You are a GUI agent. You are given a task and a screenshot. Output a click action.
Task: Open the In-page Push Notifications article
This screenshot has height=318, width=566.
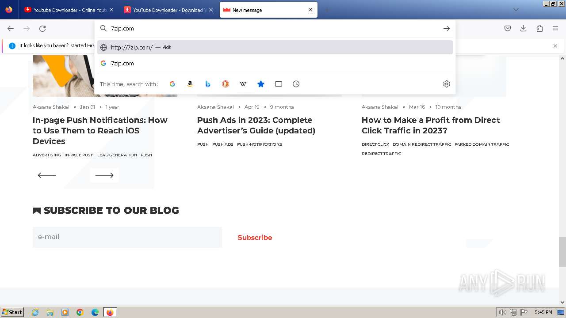coord(100,131)
